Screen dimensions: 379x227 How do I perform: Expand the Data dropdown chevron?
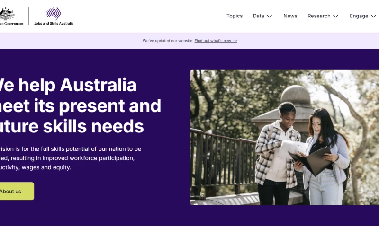[269, 16]
